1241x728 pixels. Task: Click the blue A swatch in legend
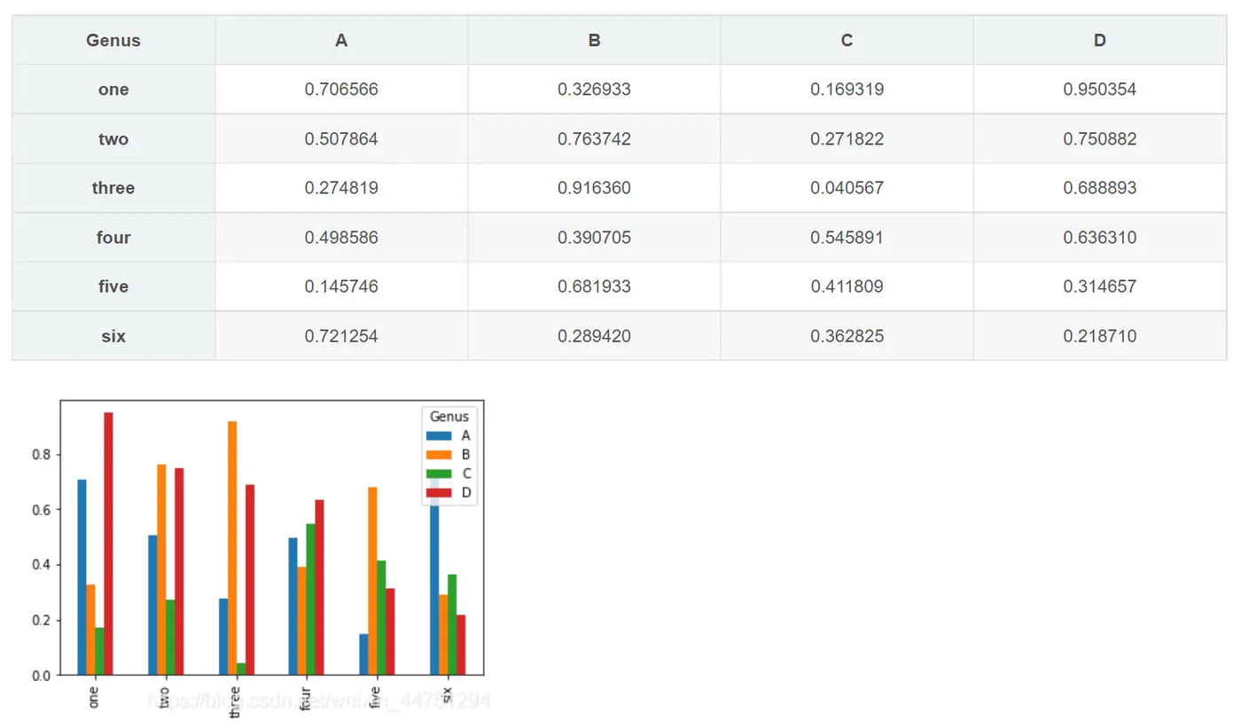tap(439, 435)
